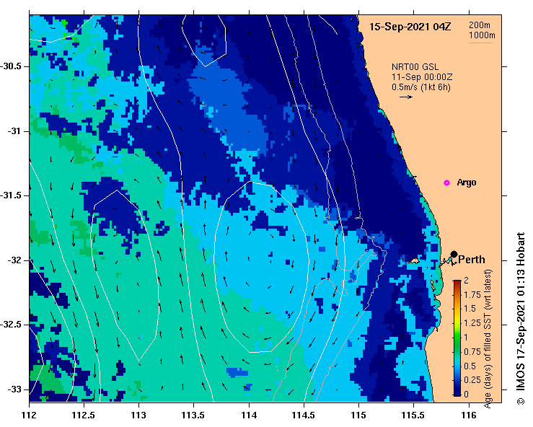The height and width of the screenshot is (427, 533).
Task: Click the 'Perth' city label
Action: 472,260
